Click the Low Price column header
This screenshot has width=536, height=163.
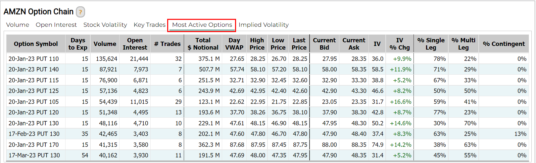278,44
